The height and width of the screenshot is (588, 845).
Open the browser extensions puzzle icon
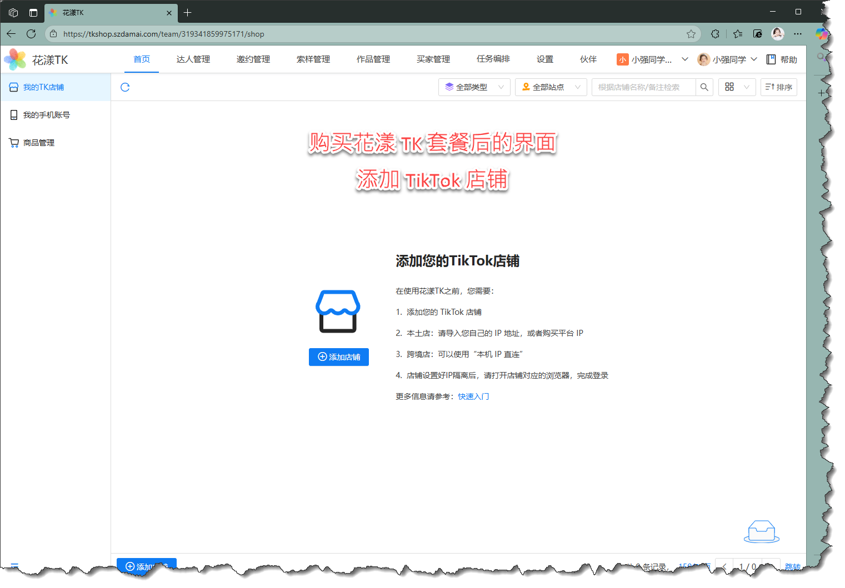pos(715,34)
